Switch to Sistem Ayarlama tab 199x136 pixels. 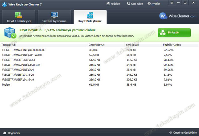tap(54, 17)
